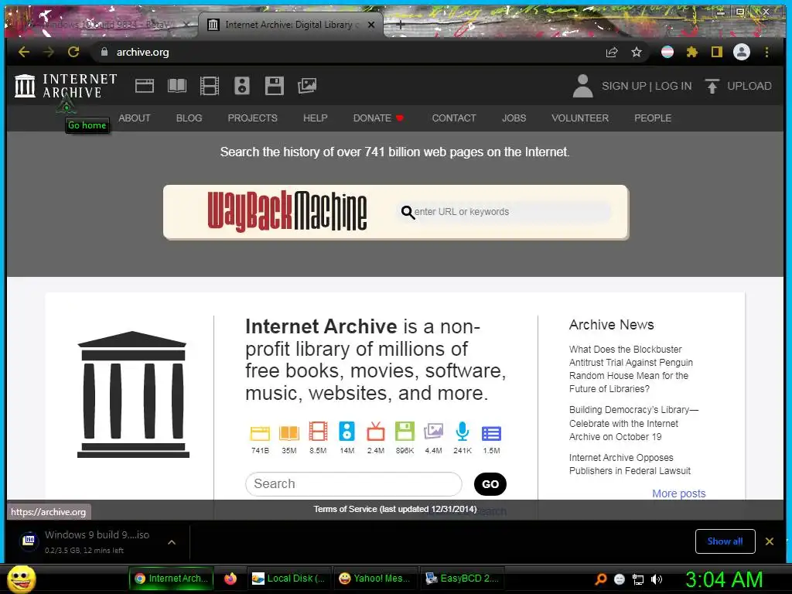Open the Opposes Publishers in Federal Lawsuit post
This screenshot has height=594, width=792.
(630, 464)
